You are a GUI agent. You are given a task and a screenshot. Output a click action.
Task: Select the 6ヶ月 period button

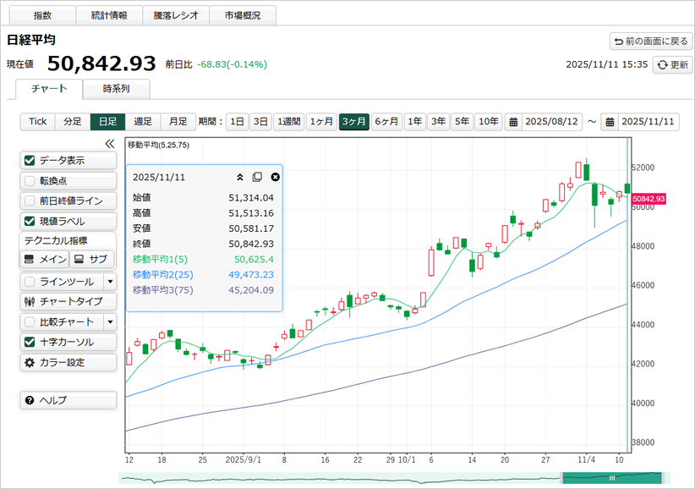click(386, 122)
